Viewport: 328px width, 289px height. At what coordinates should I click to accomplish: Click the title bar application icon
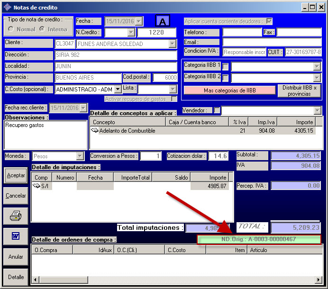coord(7,7)
